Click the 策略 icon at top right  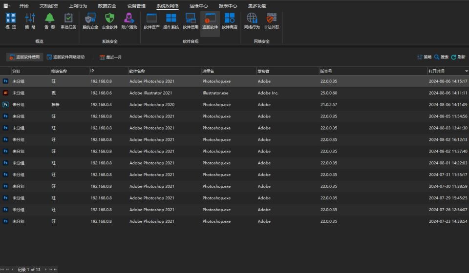420,57
